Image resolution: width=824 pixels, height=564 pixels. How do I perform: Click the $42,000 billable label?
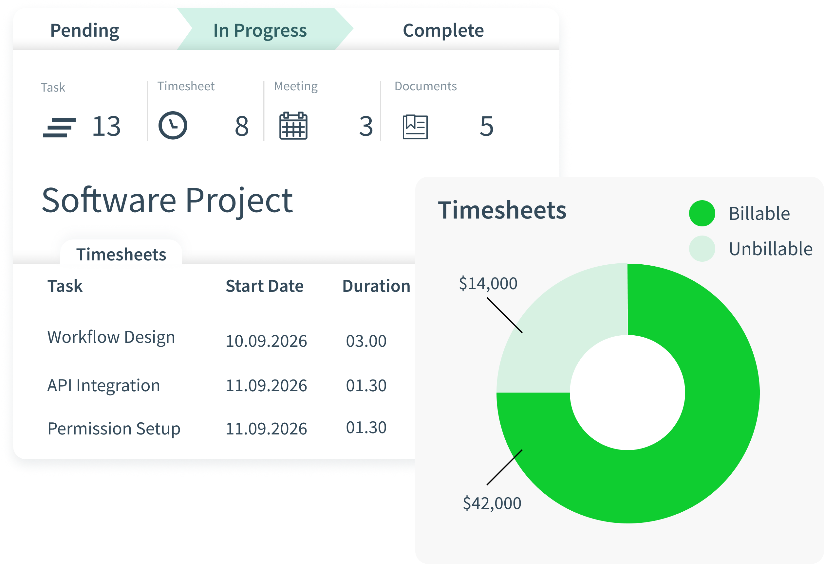click(x=491, y=502)
